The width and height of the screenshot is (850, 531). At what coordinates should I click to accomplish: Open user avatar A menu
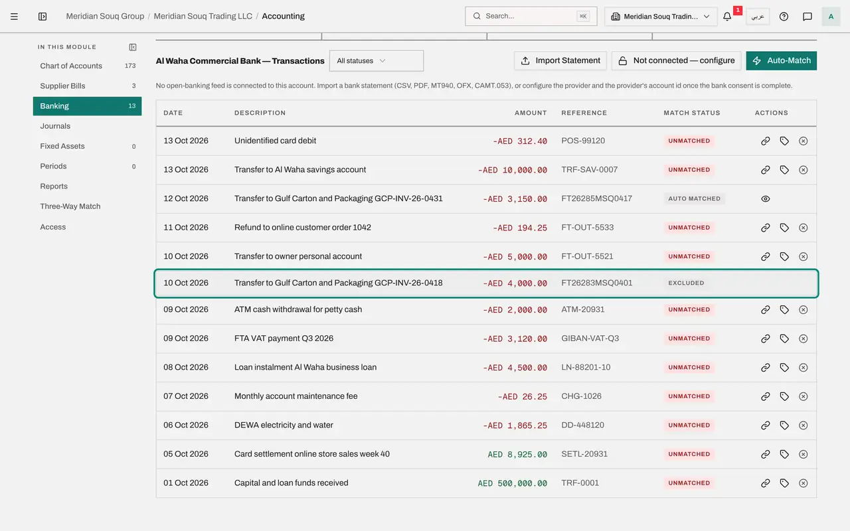pyautogui.click(x=831, y=17)
